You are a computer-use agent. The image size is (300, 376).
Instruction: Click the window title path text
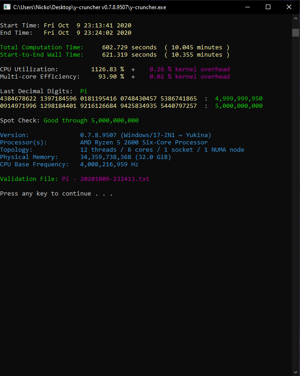[x=90, y=7]
